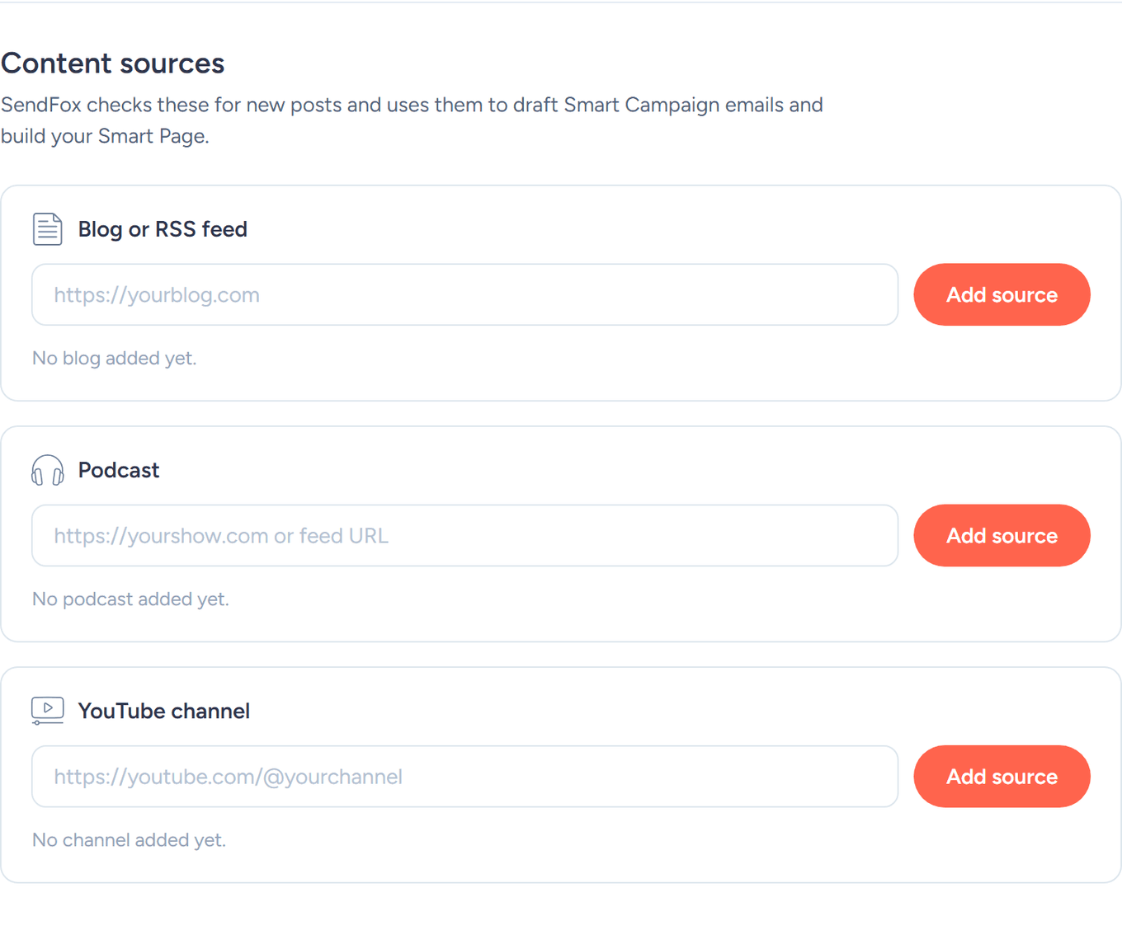
Task: Click the 'No channel added yet.' message
Action: (129, 839)
